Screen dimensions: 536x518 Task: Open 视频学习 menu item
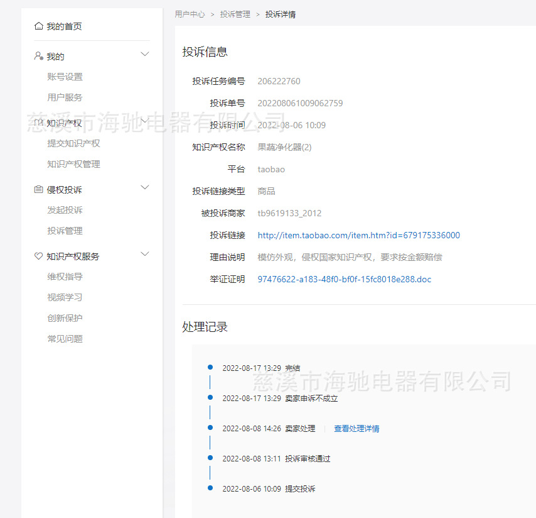click(x=65, y=297)
